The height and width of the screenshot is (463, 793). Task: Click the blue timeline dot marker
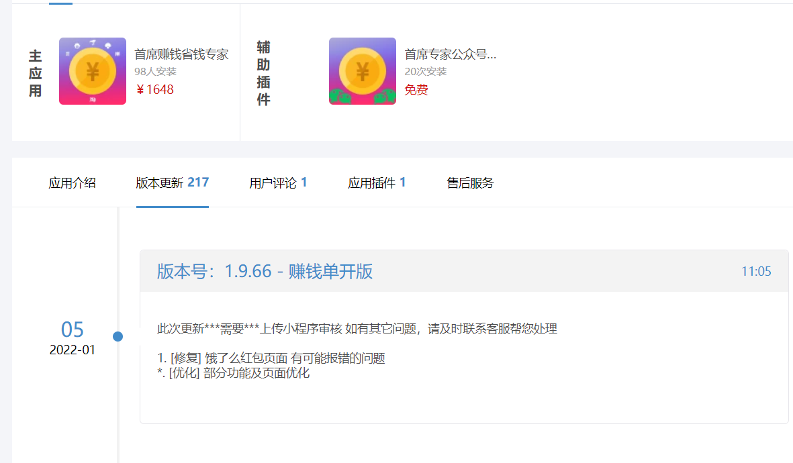(x=118, y=336)
